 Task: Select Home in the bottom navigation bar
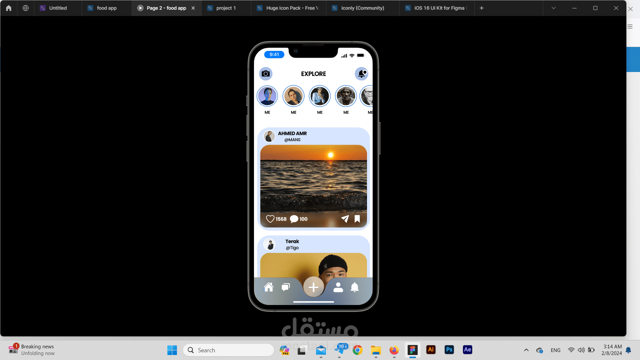pyautogui.click(x=269, y=287)
